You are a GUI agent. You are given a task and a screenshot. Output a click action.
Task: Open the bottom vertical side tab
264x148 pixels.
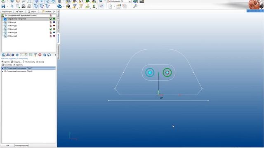[58, 52]
